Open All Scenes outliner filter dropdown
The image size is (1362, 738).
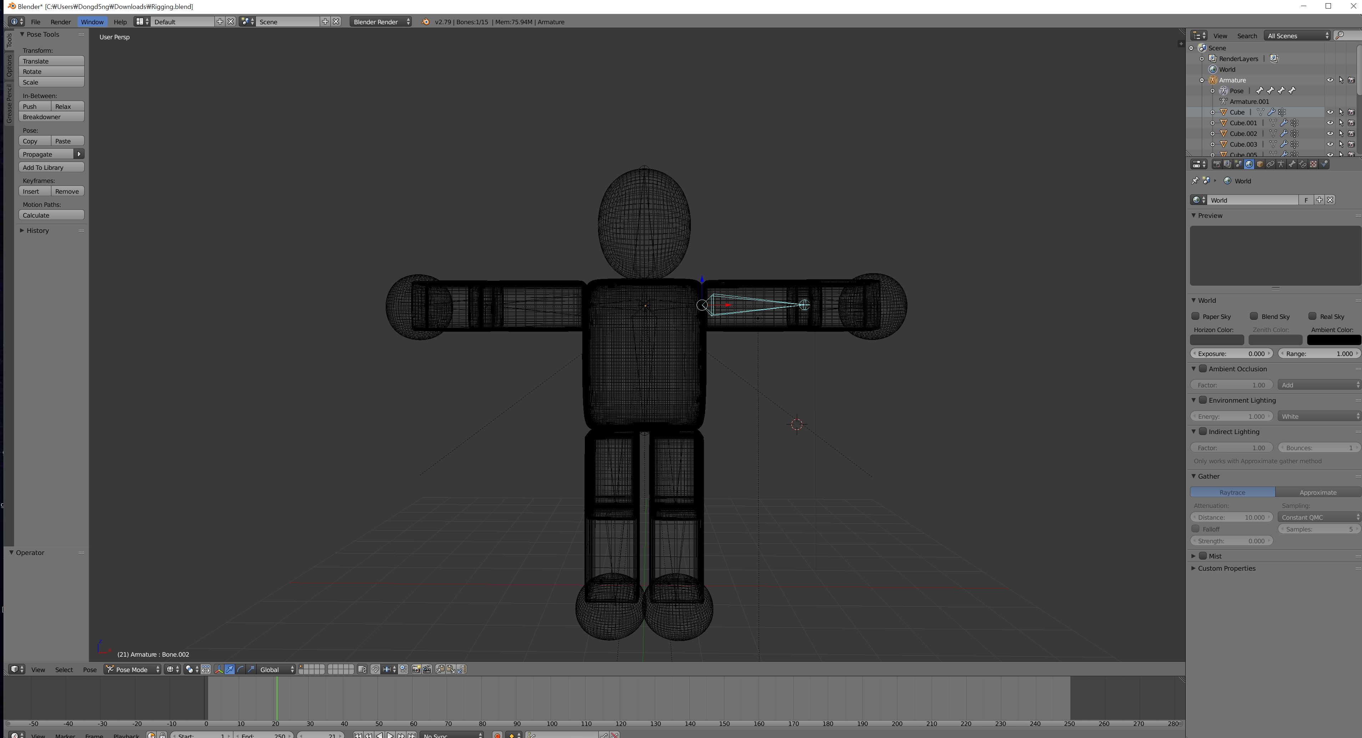pyautogui.click(x=1296, y=35)
